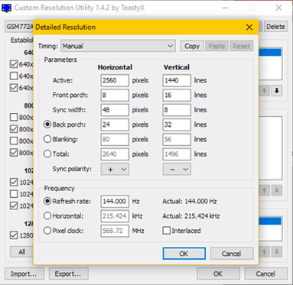
Task: Click the vertical Sync width field
Action: click(x=177, y=110)
